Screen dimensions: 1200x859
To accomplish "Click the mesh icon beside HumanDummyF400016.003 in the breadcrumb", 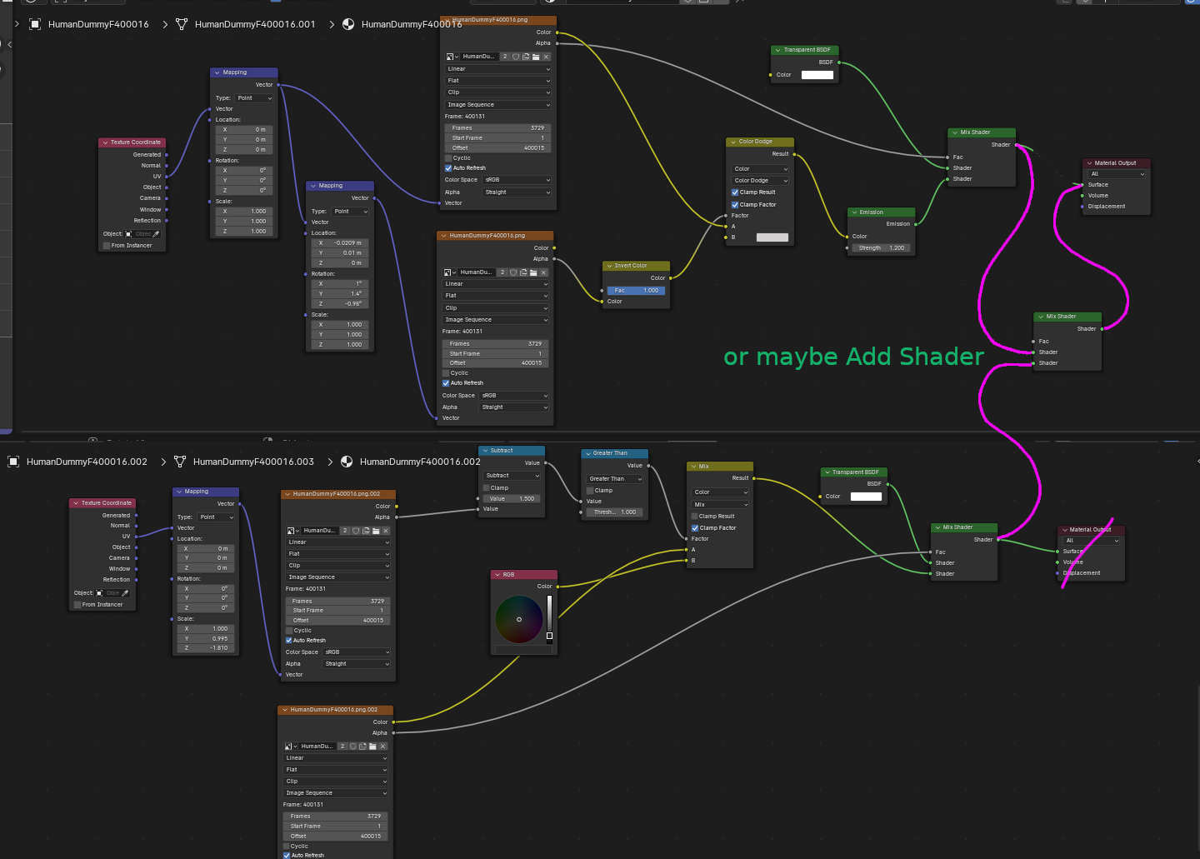I will (x=179, y=462).
